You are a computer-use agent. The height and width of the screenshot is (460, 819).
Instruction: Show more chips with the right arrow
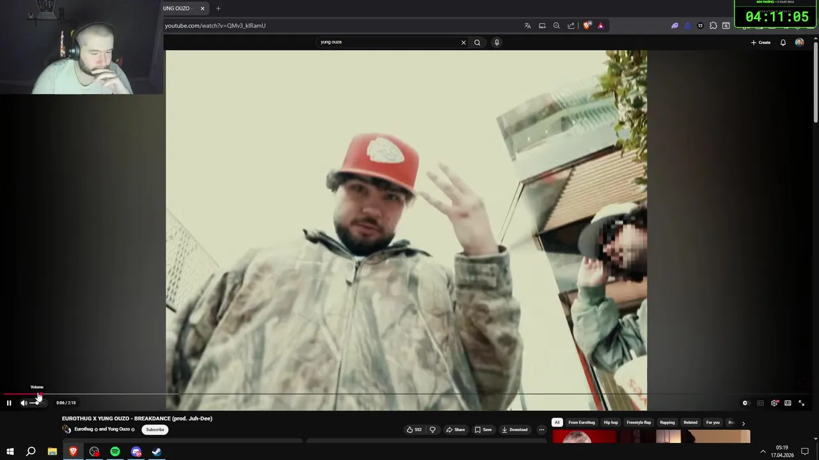click(x=743, y=423)
